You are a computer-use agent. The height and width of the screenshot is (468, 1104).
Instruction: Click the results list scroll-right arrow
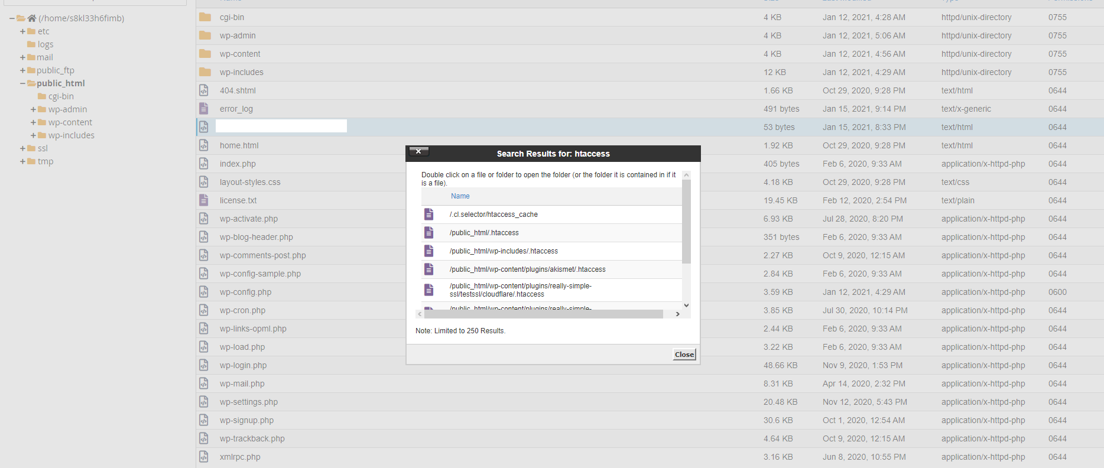click(677, 314)
